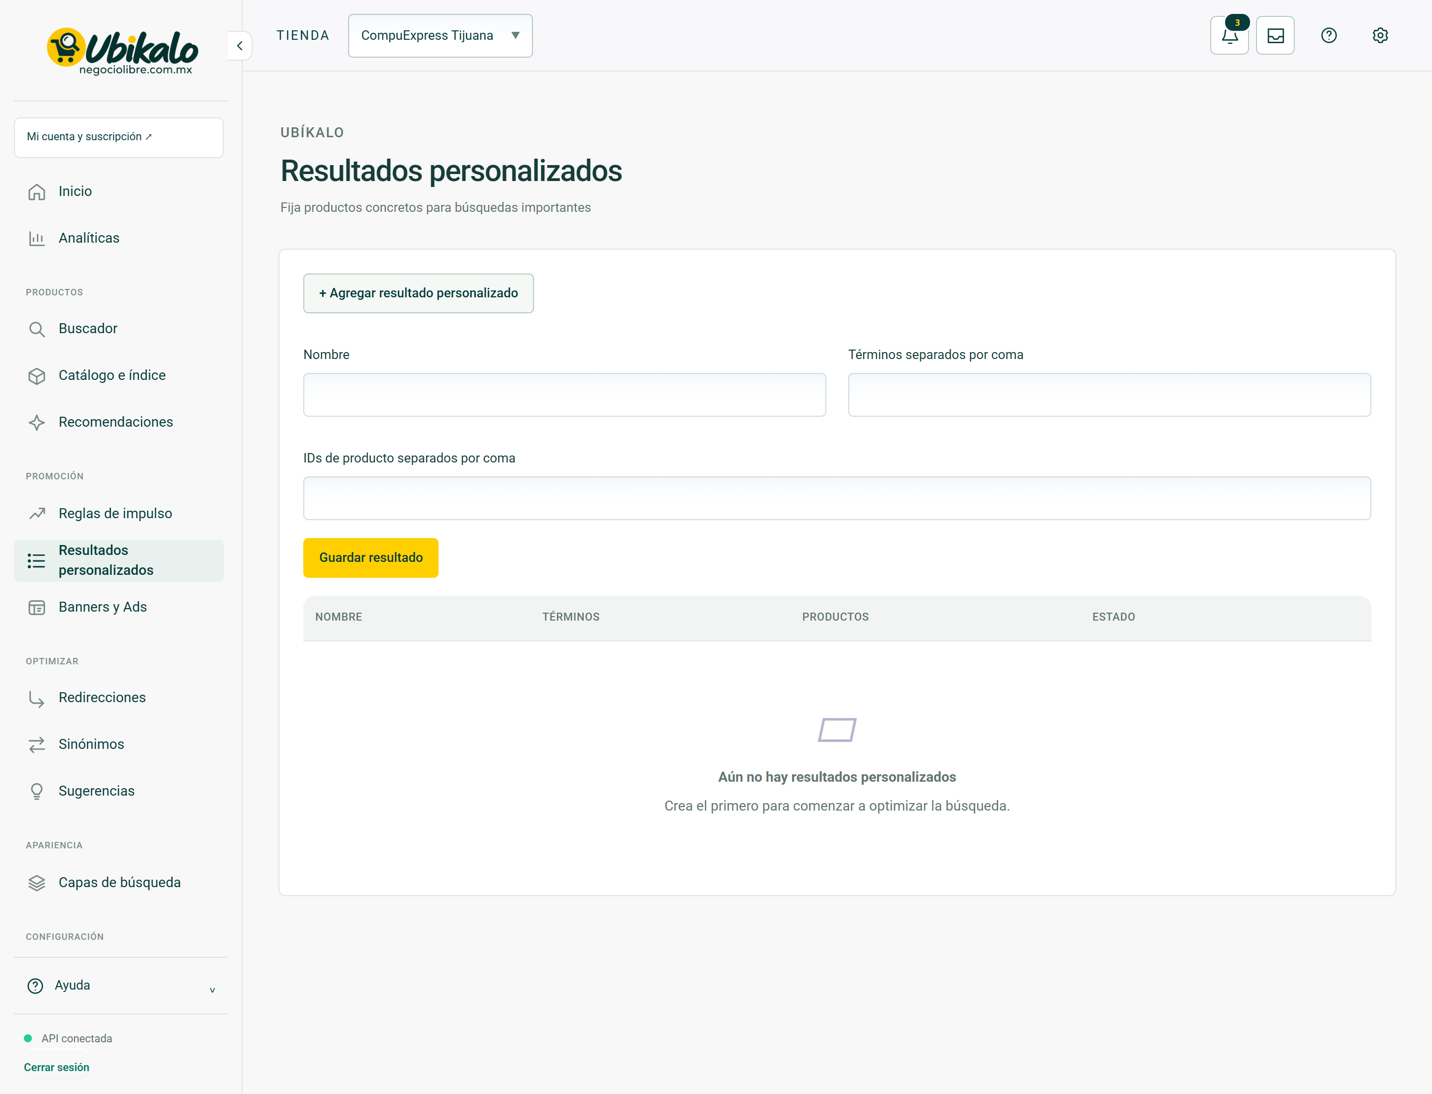Click the Sugerencias lightbulb icon
Screen dimensions: 1432x1094
click(x=36, y=791)
